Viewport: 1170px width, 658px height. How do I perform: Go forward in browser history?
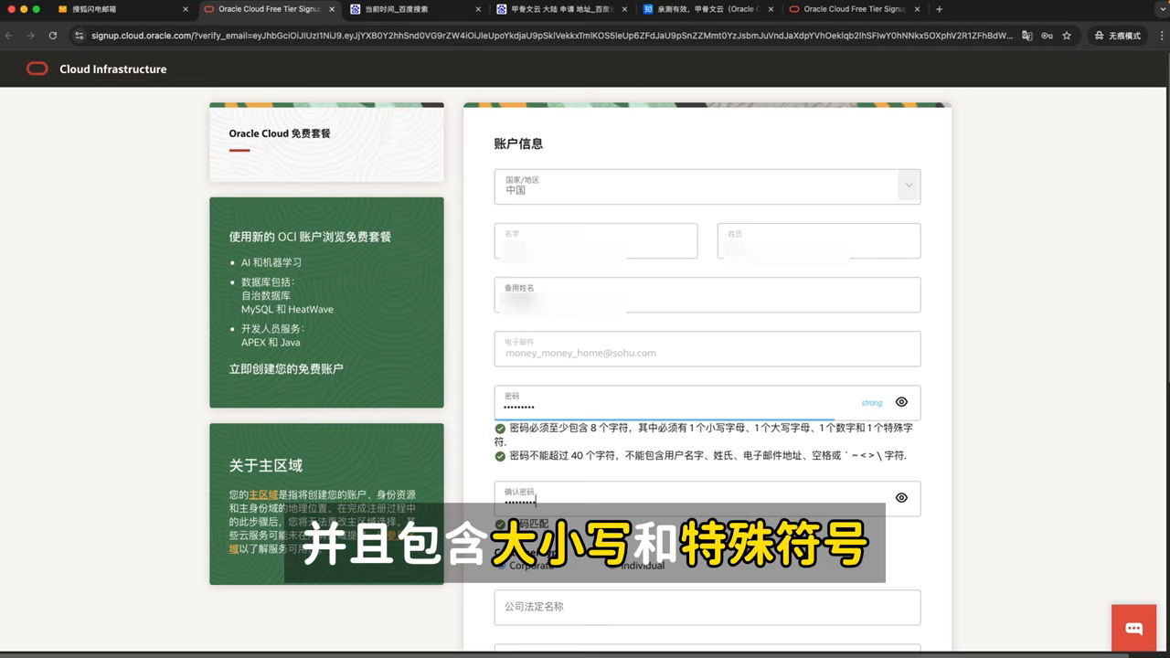tap(30, 36)
